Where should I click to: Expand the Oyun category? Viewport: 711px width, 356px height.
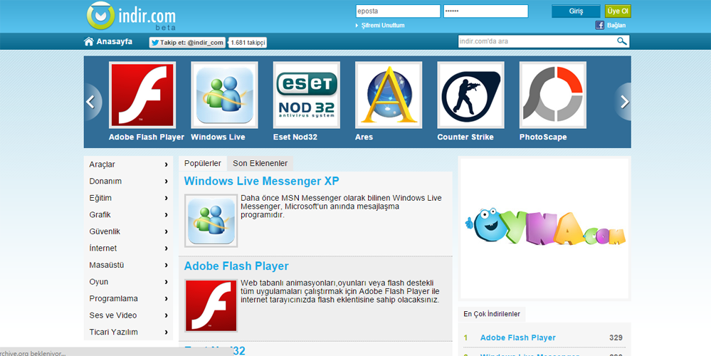tap(128, 282)
